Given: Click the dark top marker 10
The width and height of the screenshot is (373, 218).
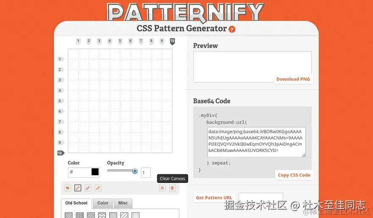Looking at the screenshot, I should click(x=172, y=41).
